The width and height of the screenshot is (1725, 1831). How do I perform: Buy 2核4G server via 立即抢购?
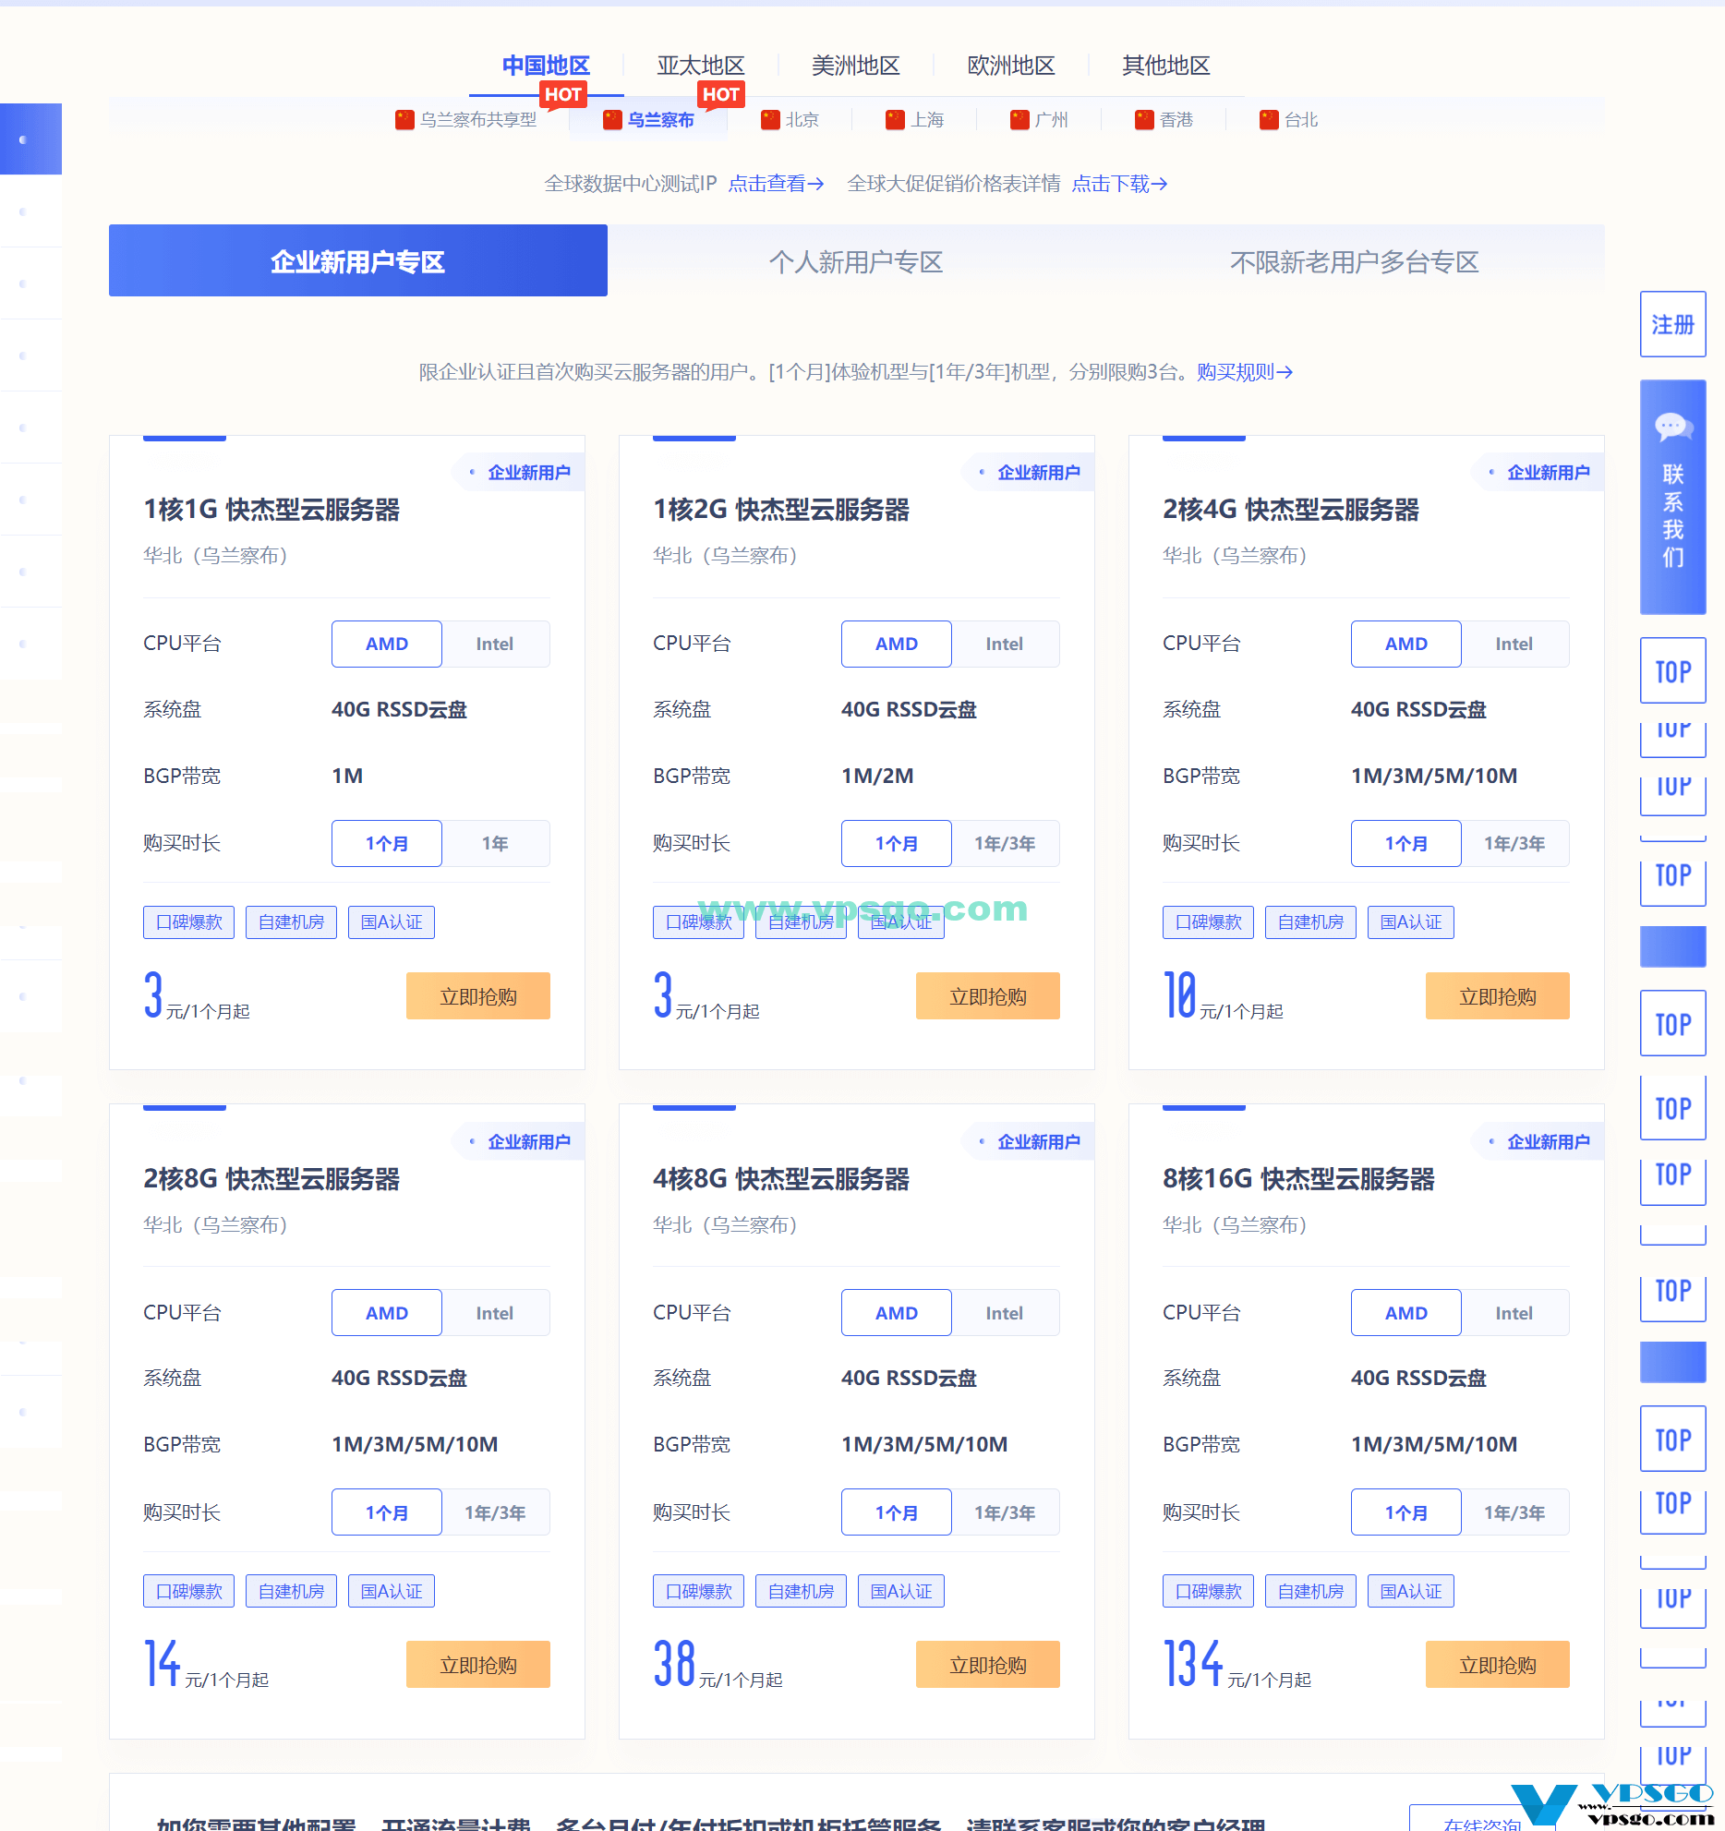tap(1498, 996)
